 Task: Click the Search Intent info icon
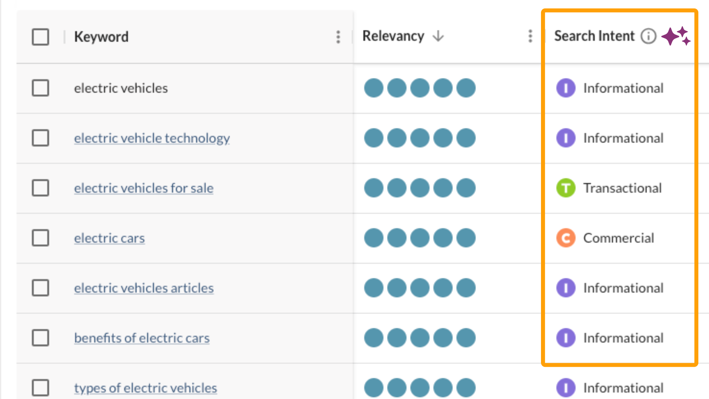click(648, 36)
